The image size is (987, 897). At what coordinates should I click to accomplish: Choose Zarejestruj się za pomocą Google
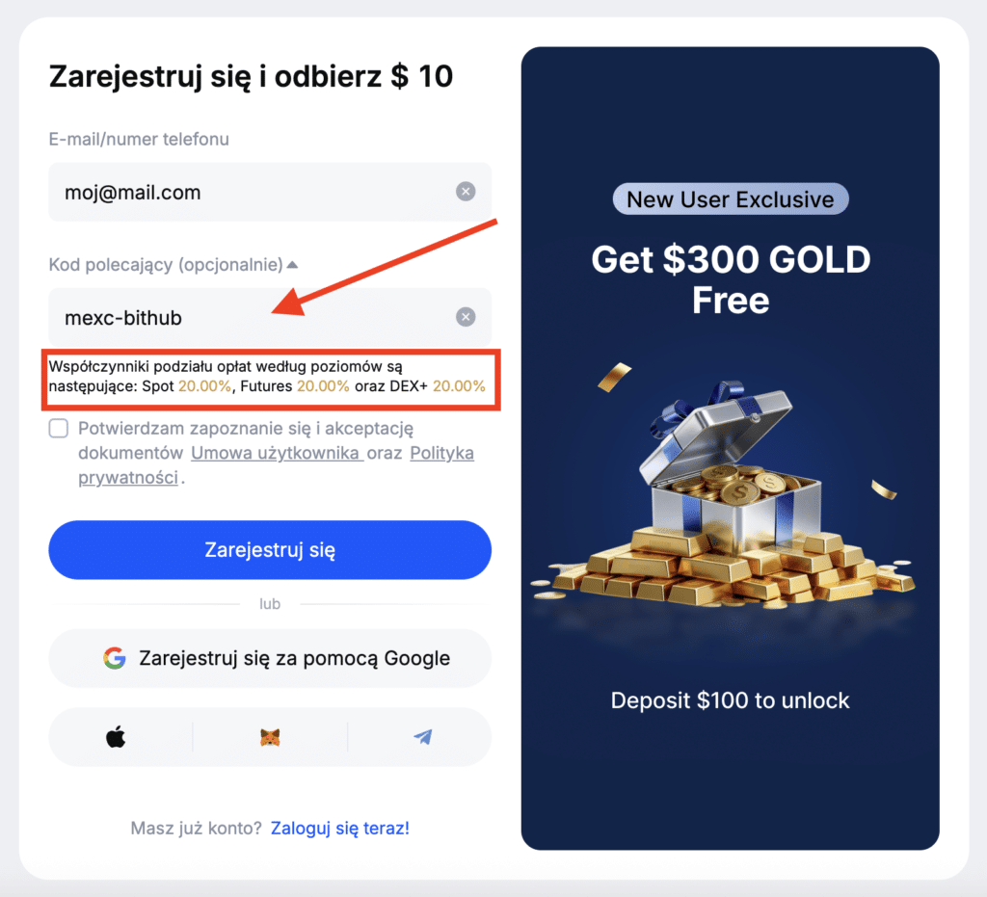tap(270, 658)
